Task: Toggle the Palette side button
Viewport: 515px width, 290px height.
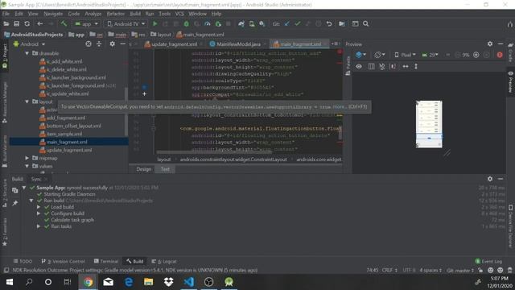Action: 348,66
